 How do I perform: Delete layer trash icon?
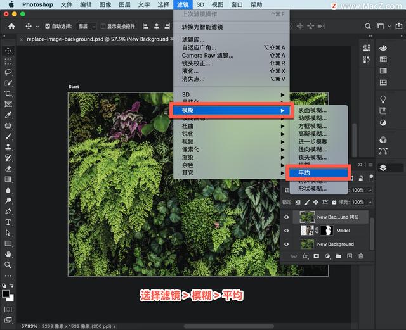tap(361, 256)
